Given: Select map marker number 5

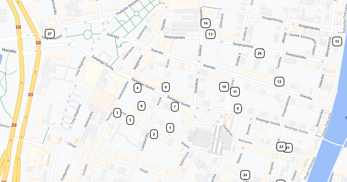Looking at the screenshot, I should tap(130, 120).
